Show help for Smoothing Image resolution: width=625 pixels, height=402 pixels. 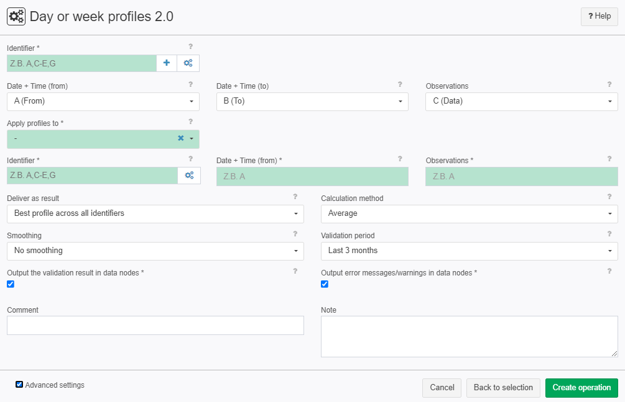pos(295,234)
